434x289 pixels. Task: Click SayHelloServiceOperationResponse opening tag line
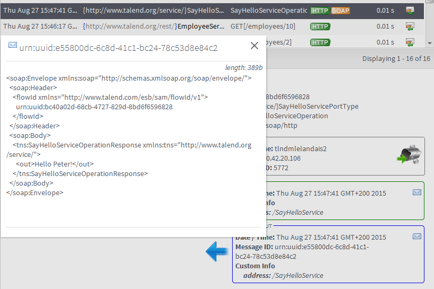click(129, 150)
